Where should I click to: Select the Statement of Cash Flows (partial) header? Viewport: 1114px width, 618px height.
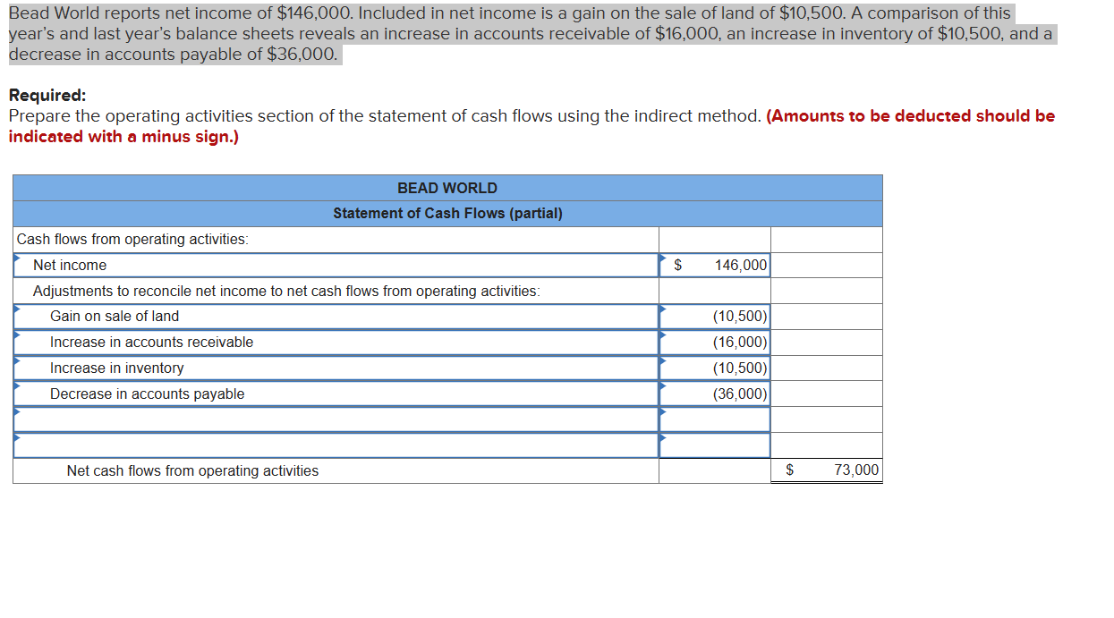pos(446,213)
